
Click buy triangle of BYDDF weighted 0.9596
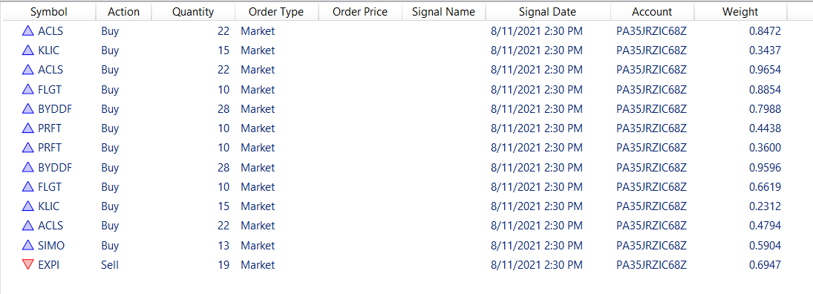pos(28,168)
